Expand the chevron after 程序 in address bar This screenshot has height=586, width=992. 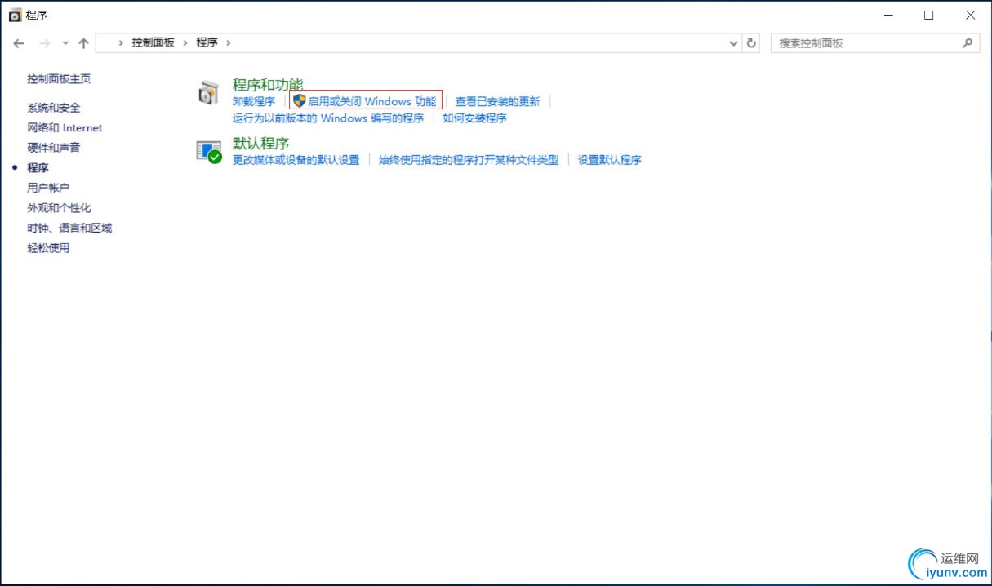(x=228, y=42)
